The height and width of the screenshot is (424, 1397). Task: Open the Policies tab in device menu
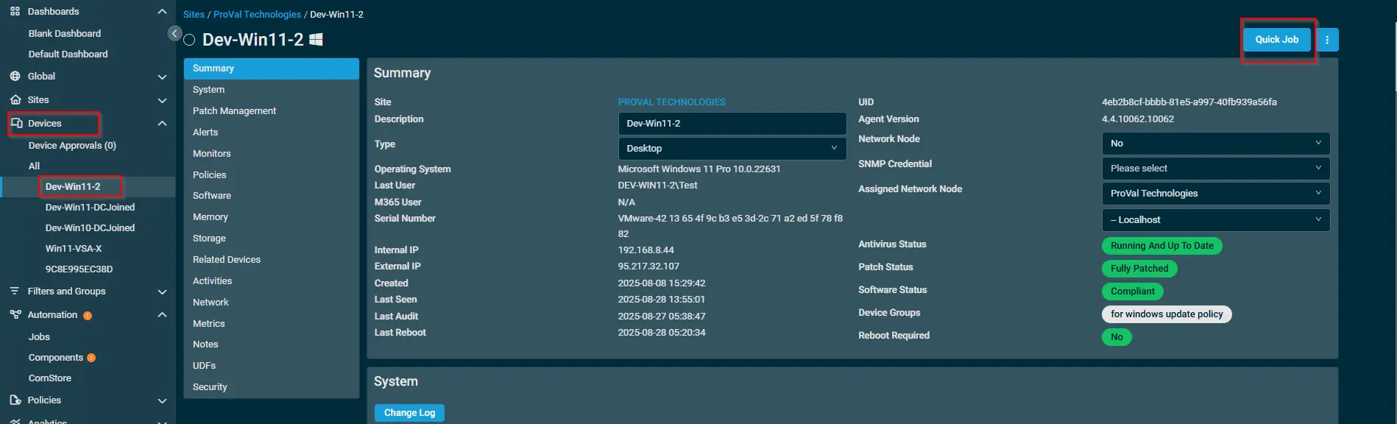coord(272,175)
